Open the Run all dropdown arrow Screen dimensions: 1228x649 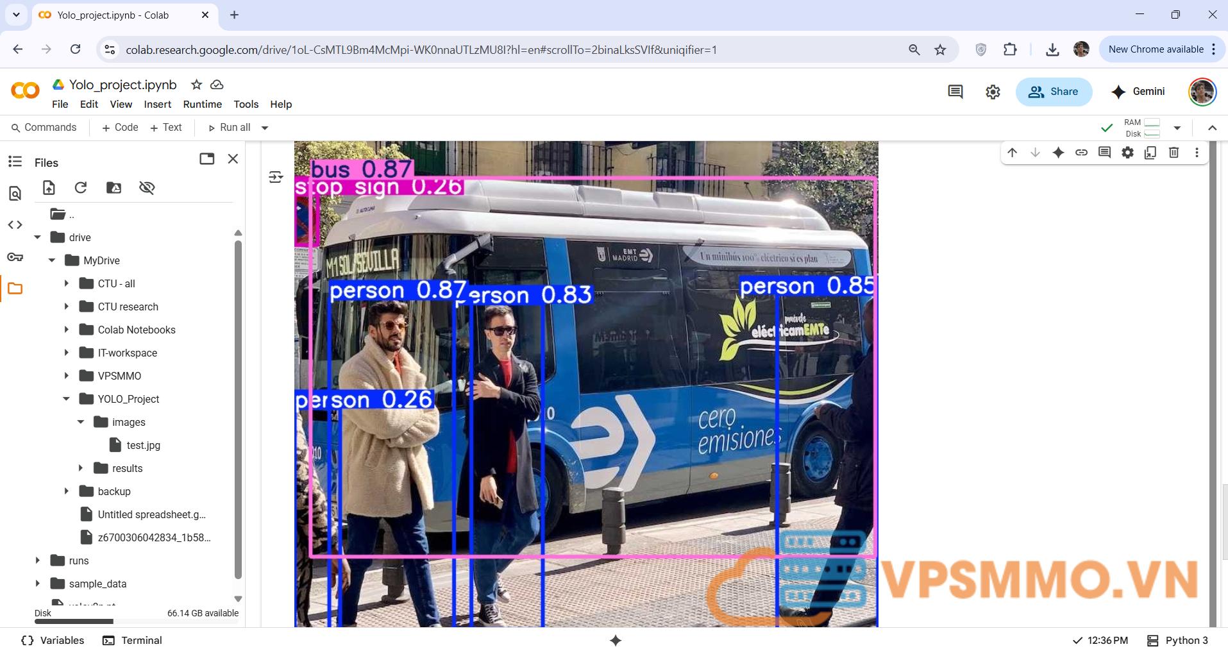(x=265, y=128)
